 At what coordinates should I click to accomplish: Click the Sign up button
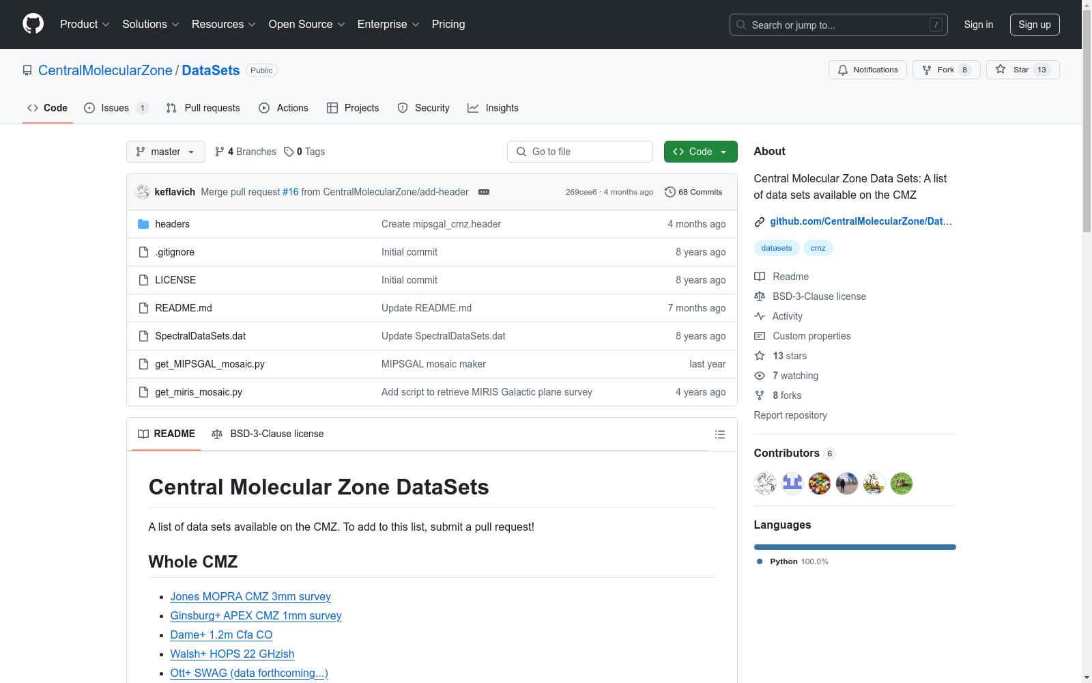[1035, 25]
